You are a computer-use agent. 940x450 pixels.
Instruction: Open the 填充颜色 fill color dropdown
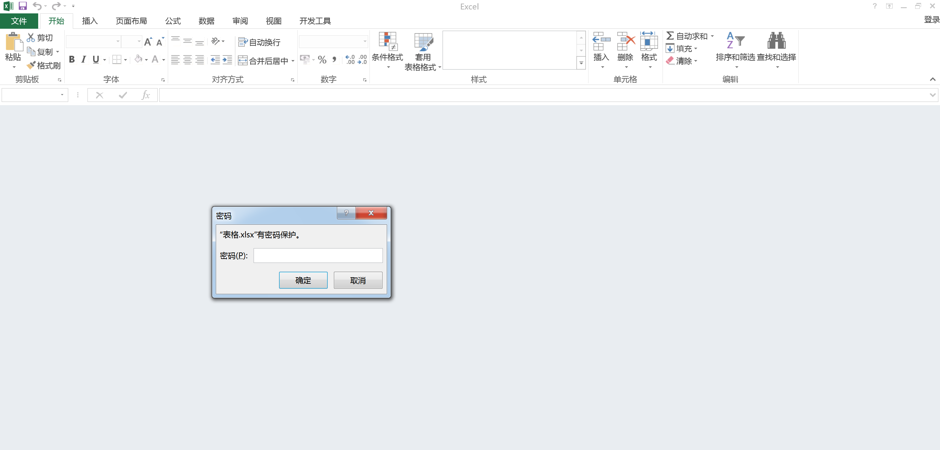[x=146, y=59]
